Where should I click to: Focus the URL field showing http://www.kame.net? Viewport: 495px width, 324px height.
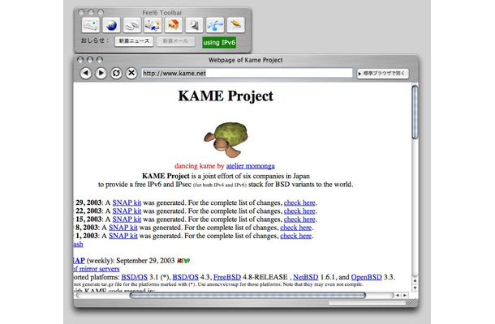pos(247,73)
